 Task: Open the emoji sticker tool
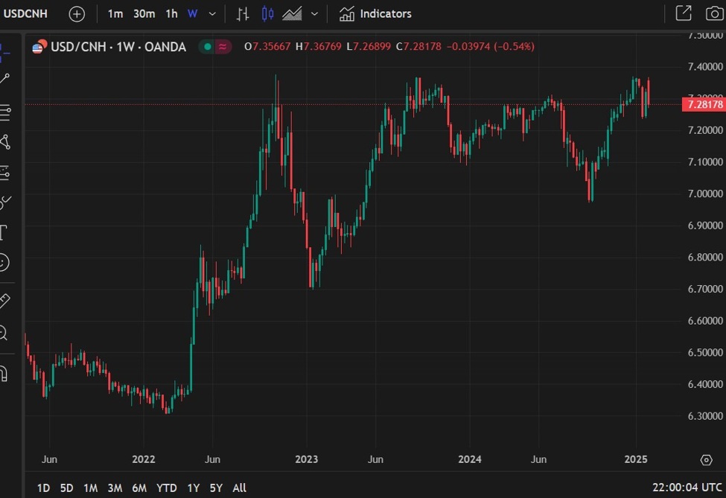(x=7, y=263)
